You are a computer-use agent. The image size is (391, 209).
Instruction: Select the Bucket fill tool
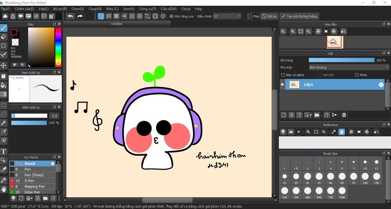(x=4, y=85)
